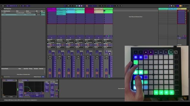Toggle the Key map mode switch

pos(174,6)
